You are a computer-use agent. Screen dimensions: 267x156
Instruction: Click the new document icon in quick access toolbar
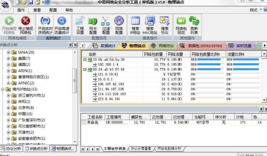[18, 2]
